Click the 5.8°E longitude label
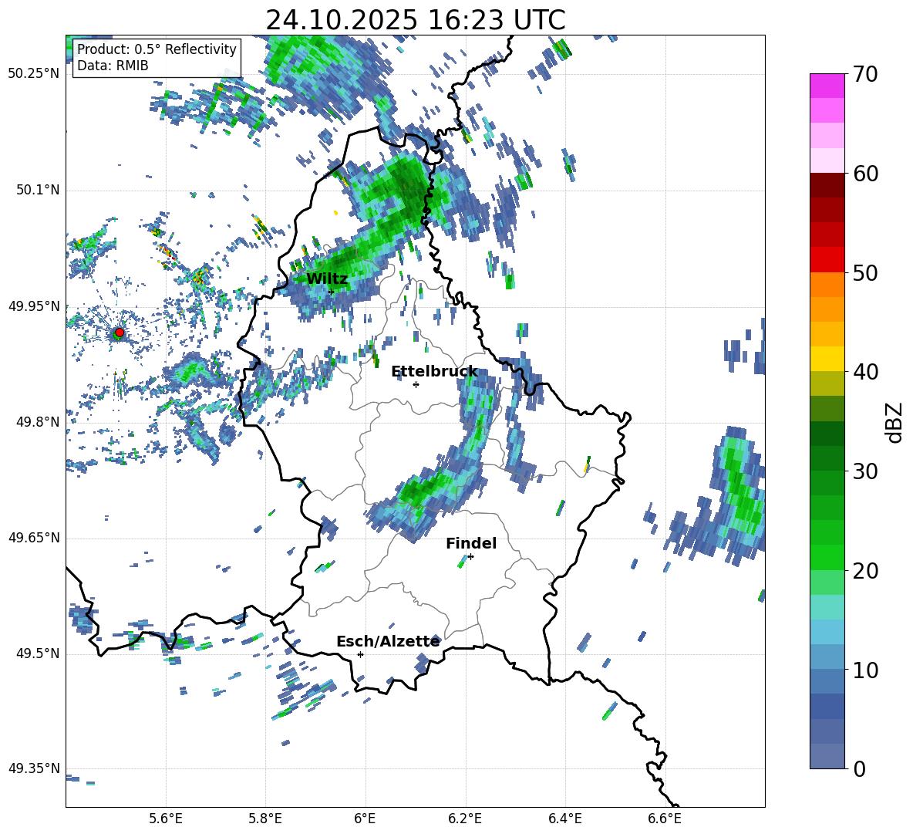 [x=265, y=819]
